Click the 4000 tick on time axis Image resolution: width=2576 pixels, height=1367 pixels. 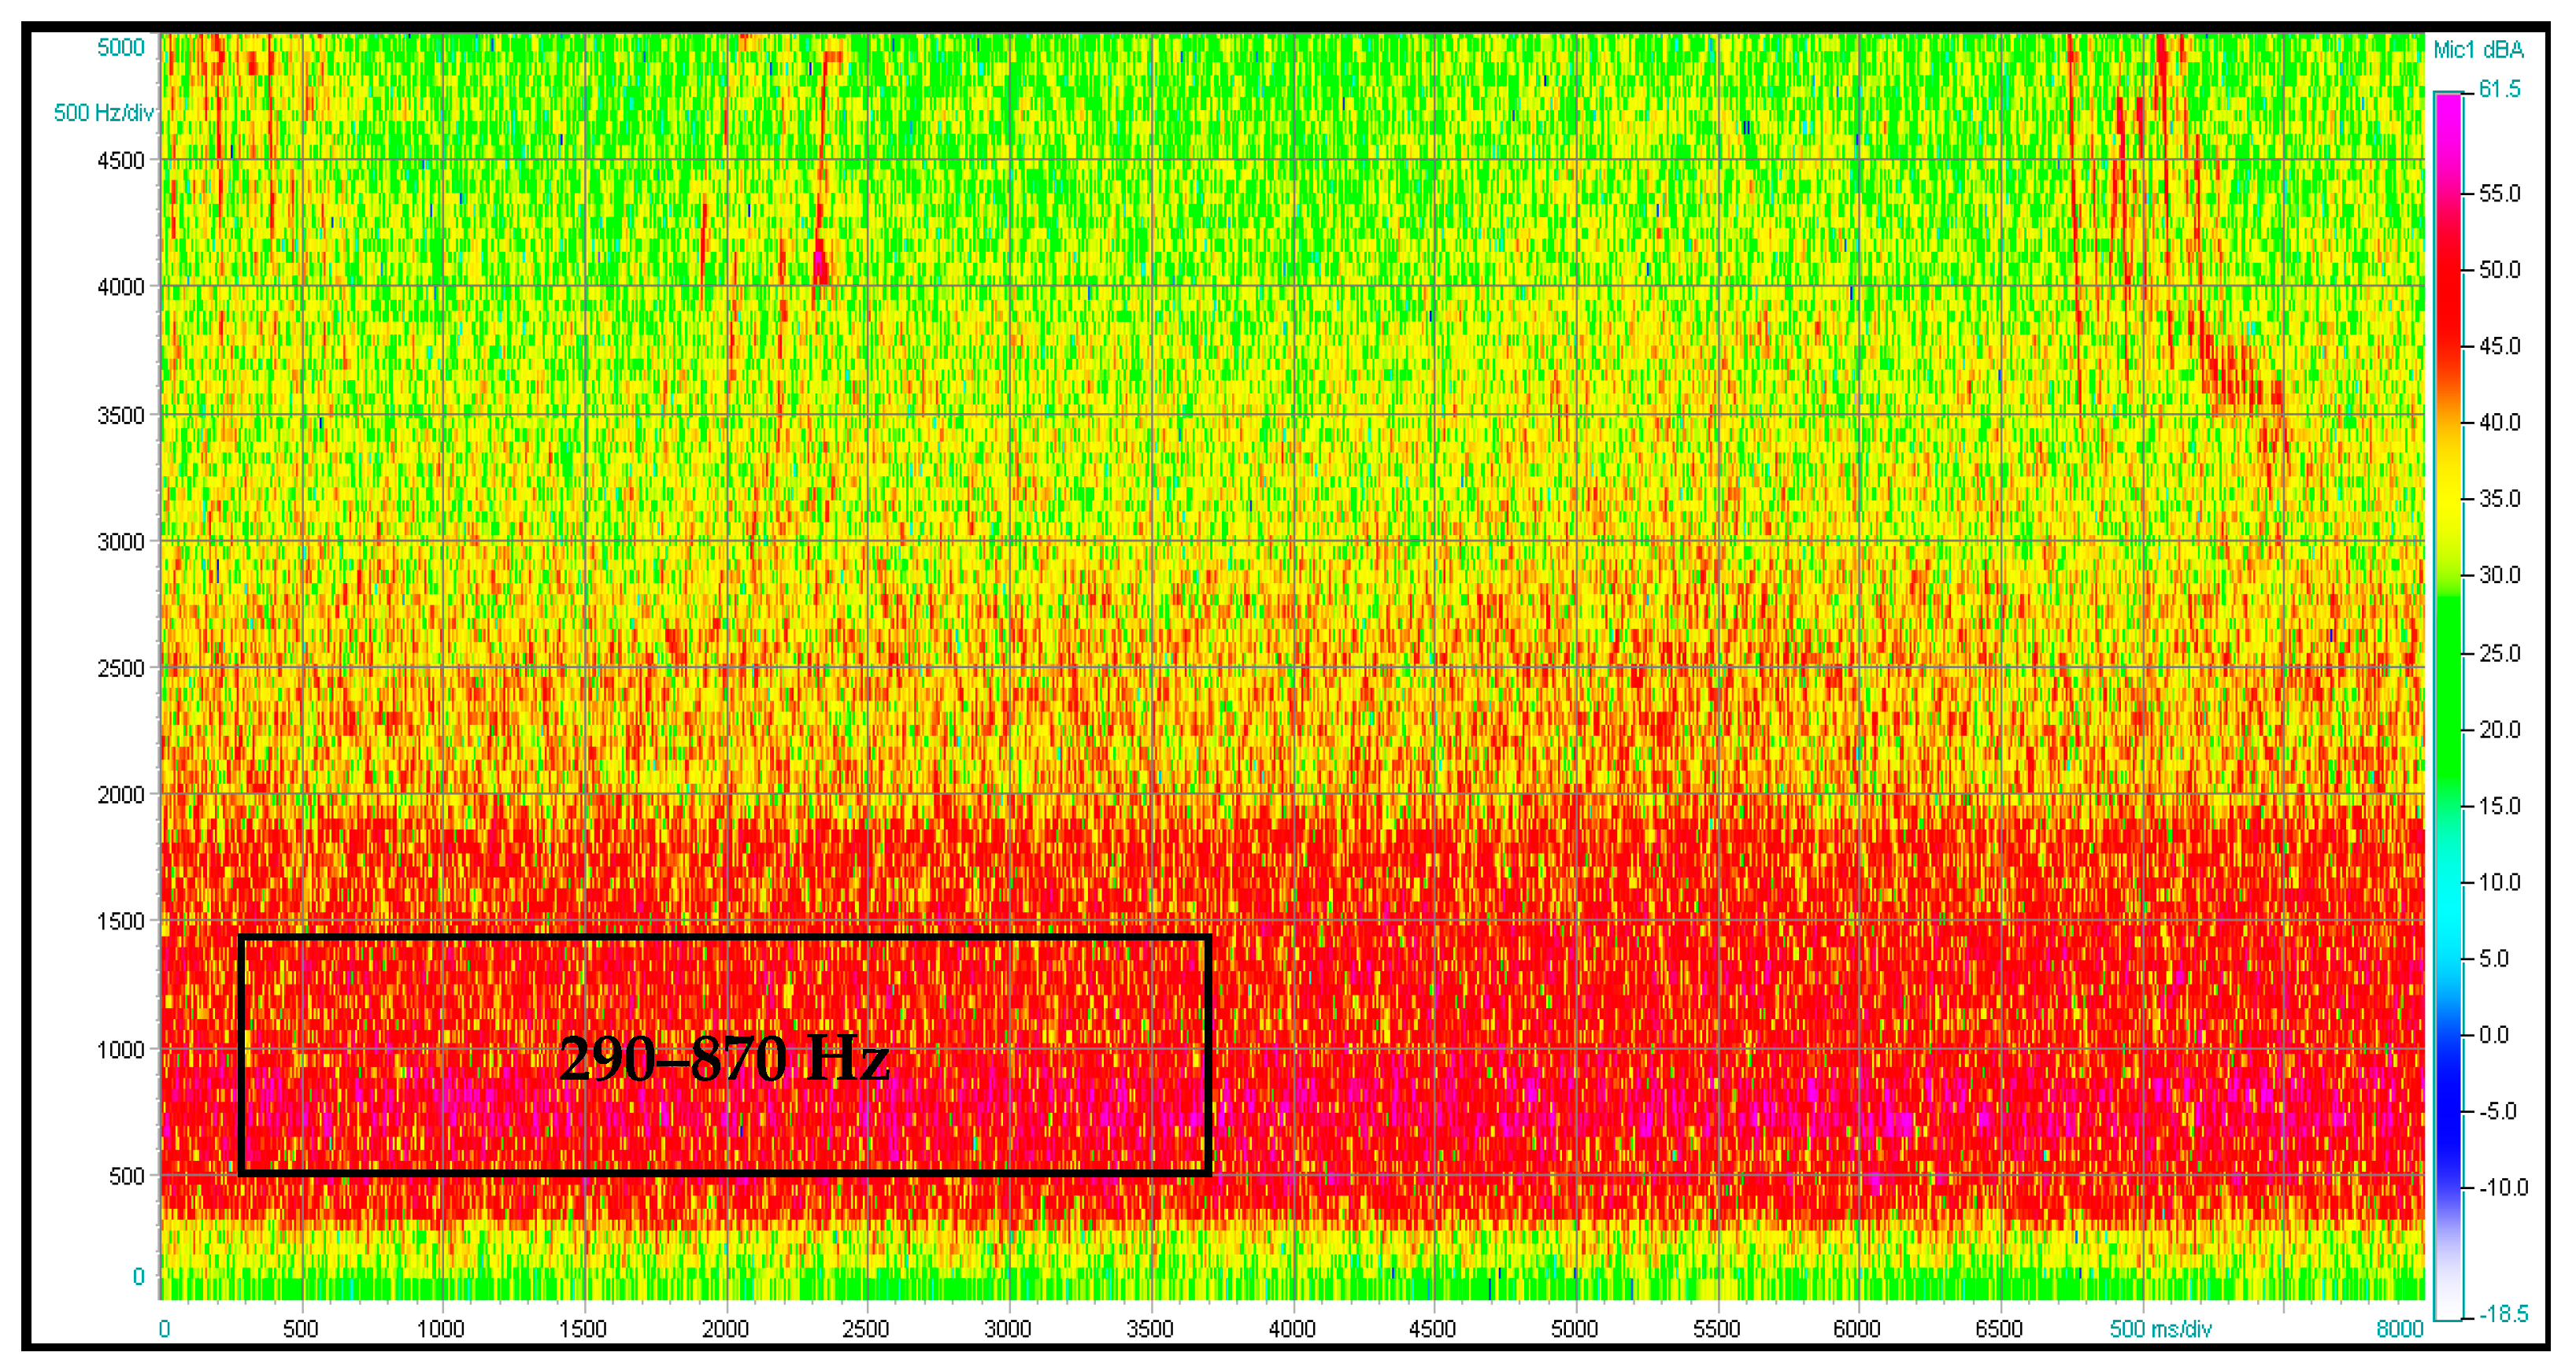pyautogui.click(x=1292, y=1329)
